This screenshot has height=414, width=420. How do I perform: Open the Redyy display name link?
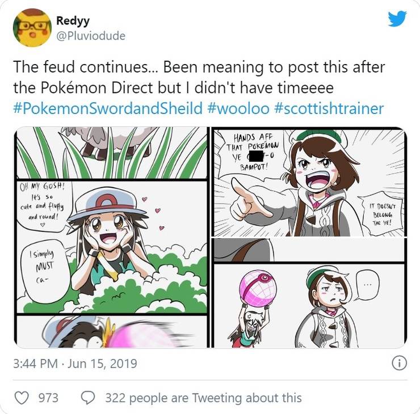click(x=73, y=21)
